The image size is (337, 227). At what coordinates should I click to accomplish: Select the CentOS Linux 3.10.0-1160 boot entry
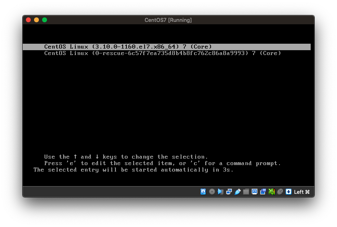coord(128,47)
